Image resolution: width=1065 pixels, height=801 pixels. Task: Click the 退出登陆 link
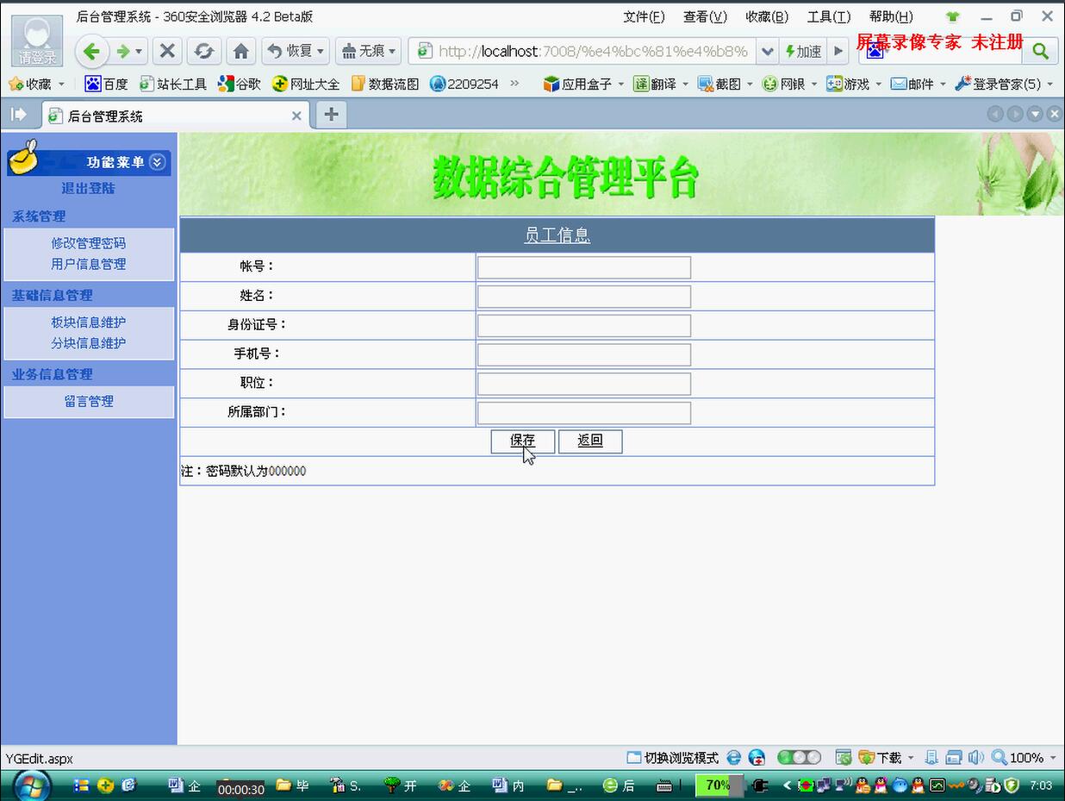point(88,188)
